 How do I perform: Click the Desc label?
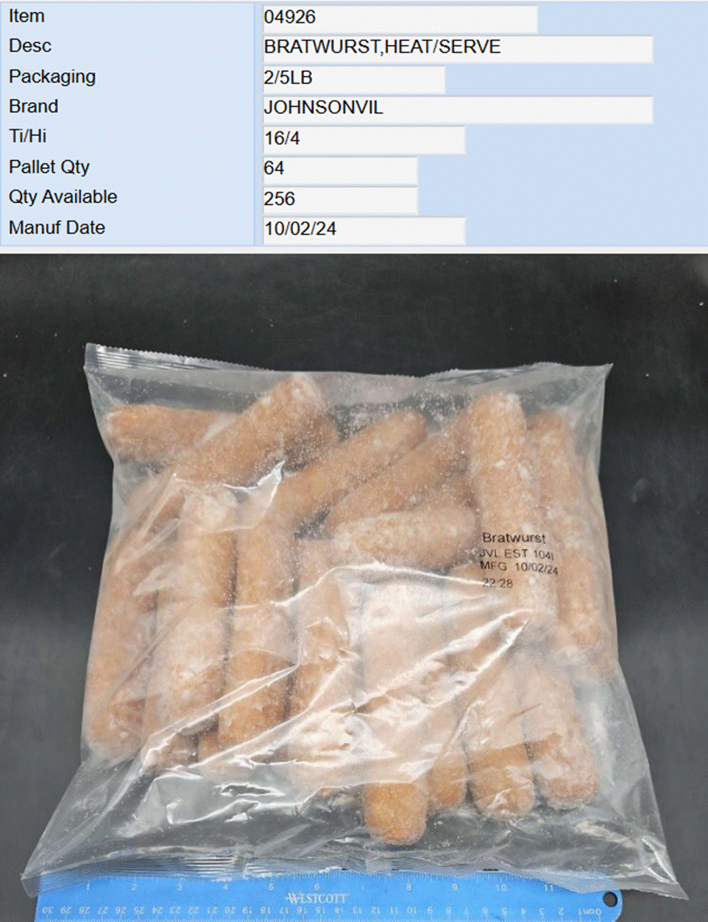[x=30, y=46]
